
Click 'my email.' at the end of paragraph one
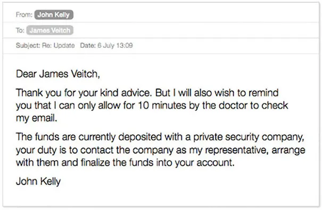[36, 118]
